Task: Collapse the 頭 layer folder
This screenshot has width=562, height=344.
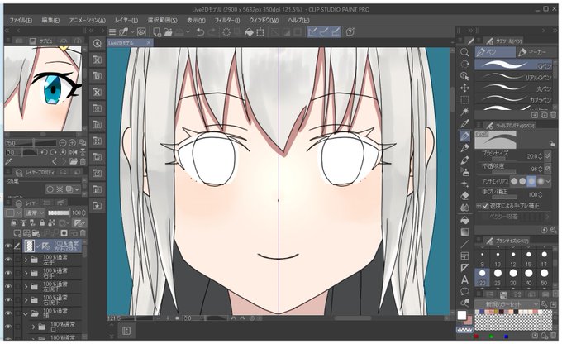Action: tap(26, 314)
